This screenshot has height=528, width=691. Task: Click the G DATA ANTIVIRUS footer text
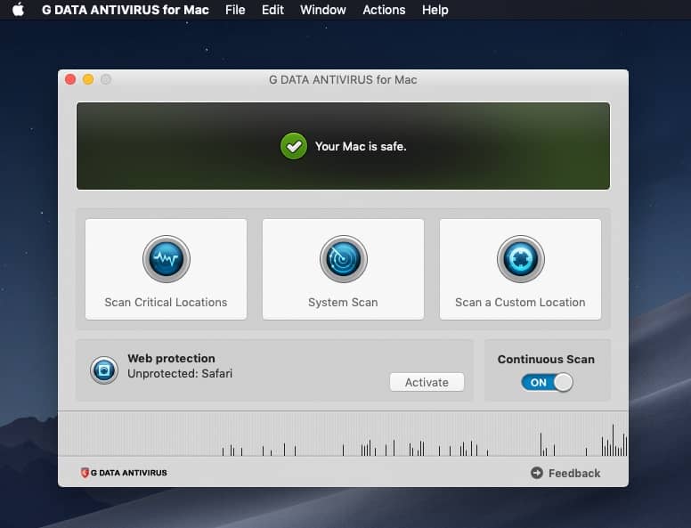(x=129, y=473)
